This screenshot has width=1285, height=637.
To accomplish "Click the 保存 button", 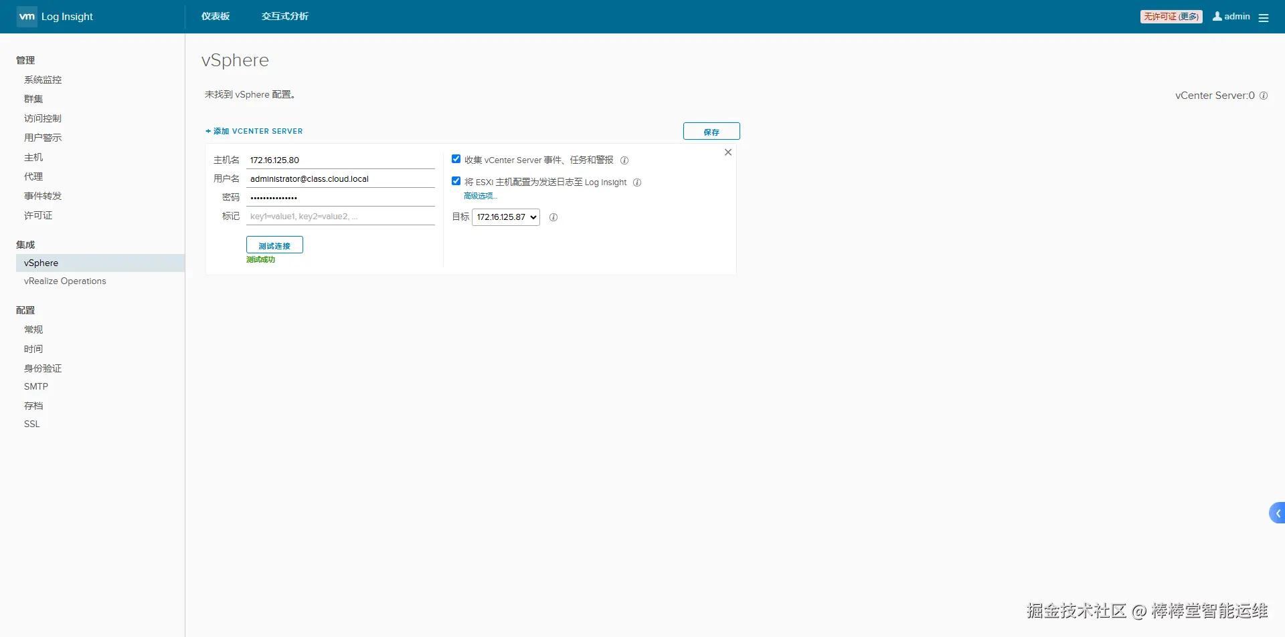I will tap(711, 132).
